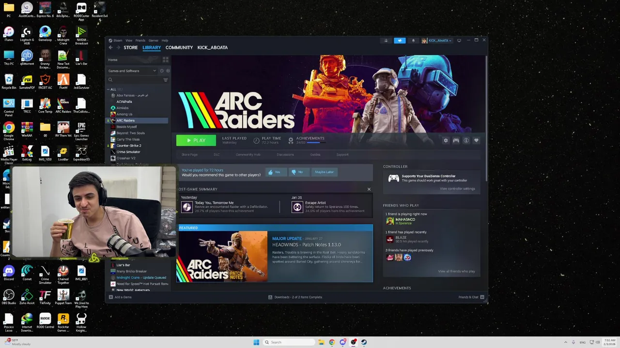Select Counter-Strike 2 in library list
Image resolution: width=620 pixels, height=348 pixels.
128,145
